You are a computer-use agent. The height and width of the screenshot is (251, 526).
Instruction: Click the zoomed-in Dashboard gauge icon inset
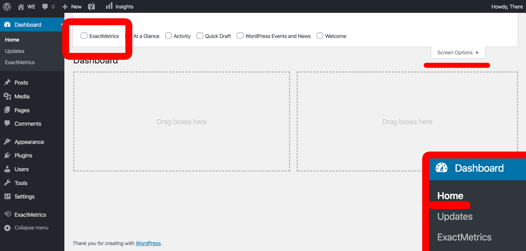(x=442, y=168)
